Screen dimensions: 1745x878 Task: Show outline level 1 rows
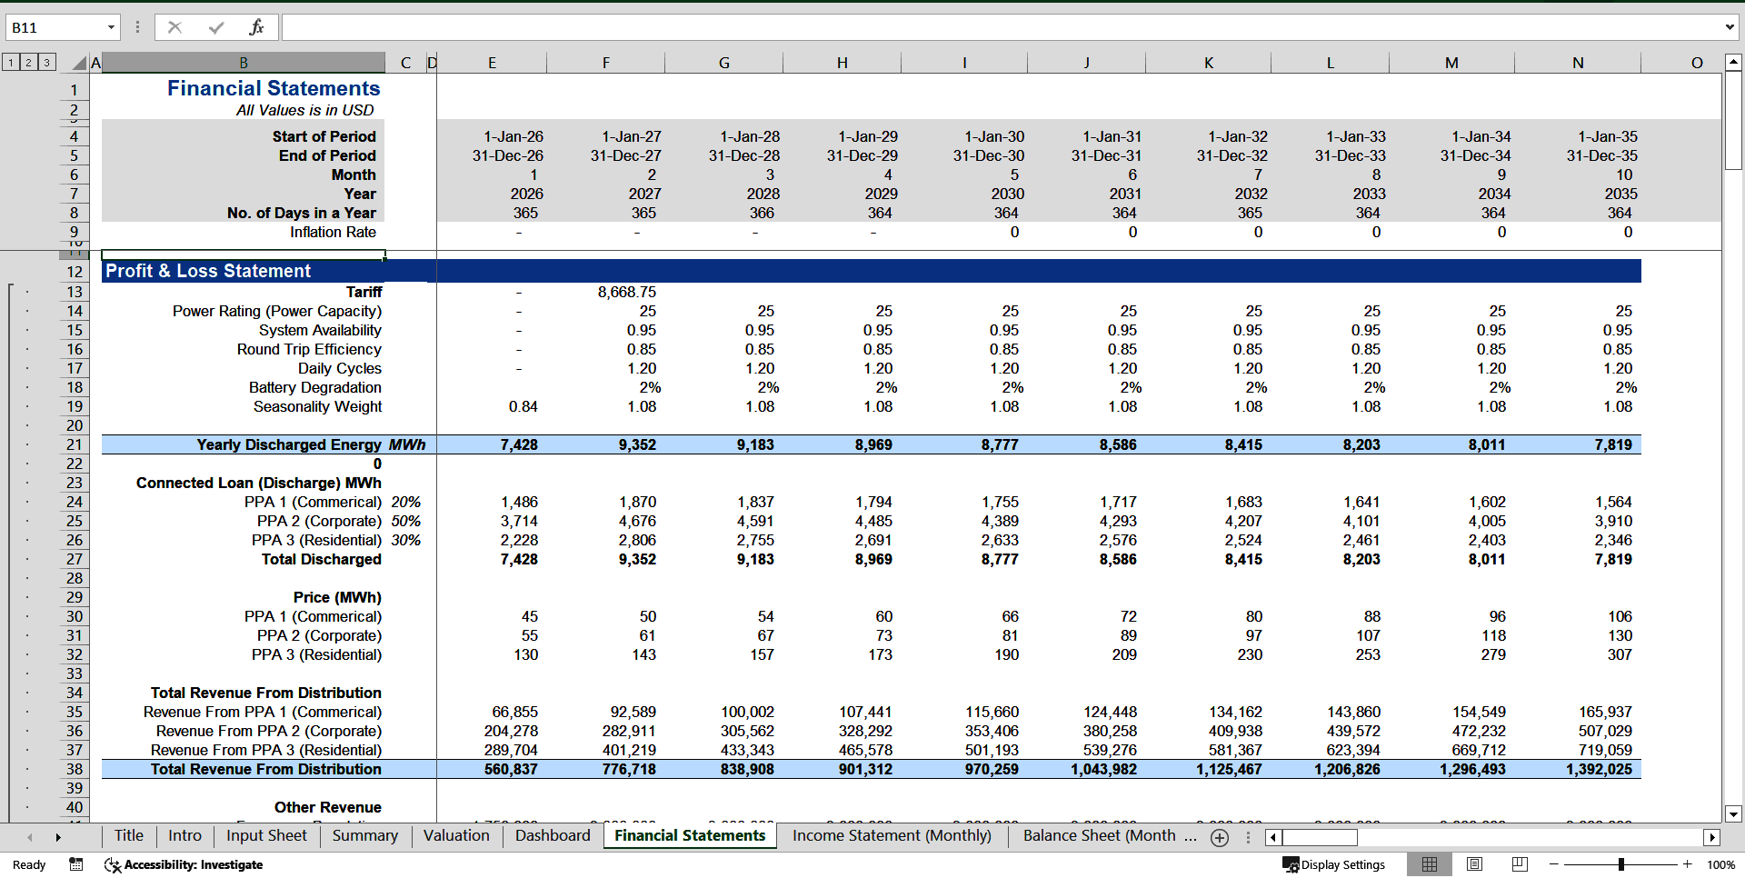11,62
